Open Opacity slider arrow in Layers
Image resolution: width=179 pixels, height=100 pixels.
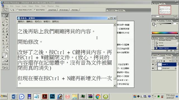click(x=177, y=58)
